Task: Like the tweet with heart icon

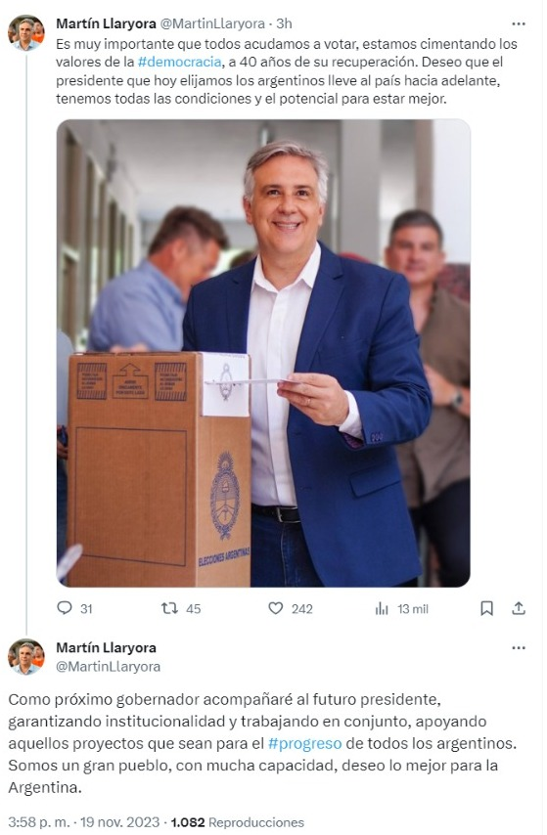Action: tap(276, 607)
